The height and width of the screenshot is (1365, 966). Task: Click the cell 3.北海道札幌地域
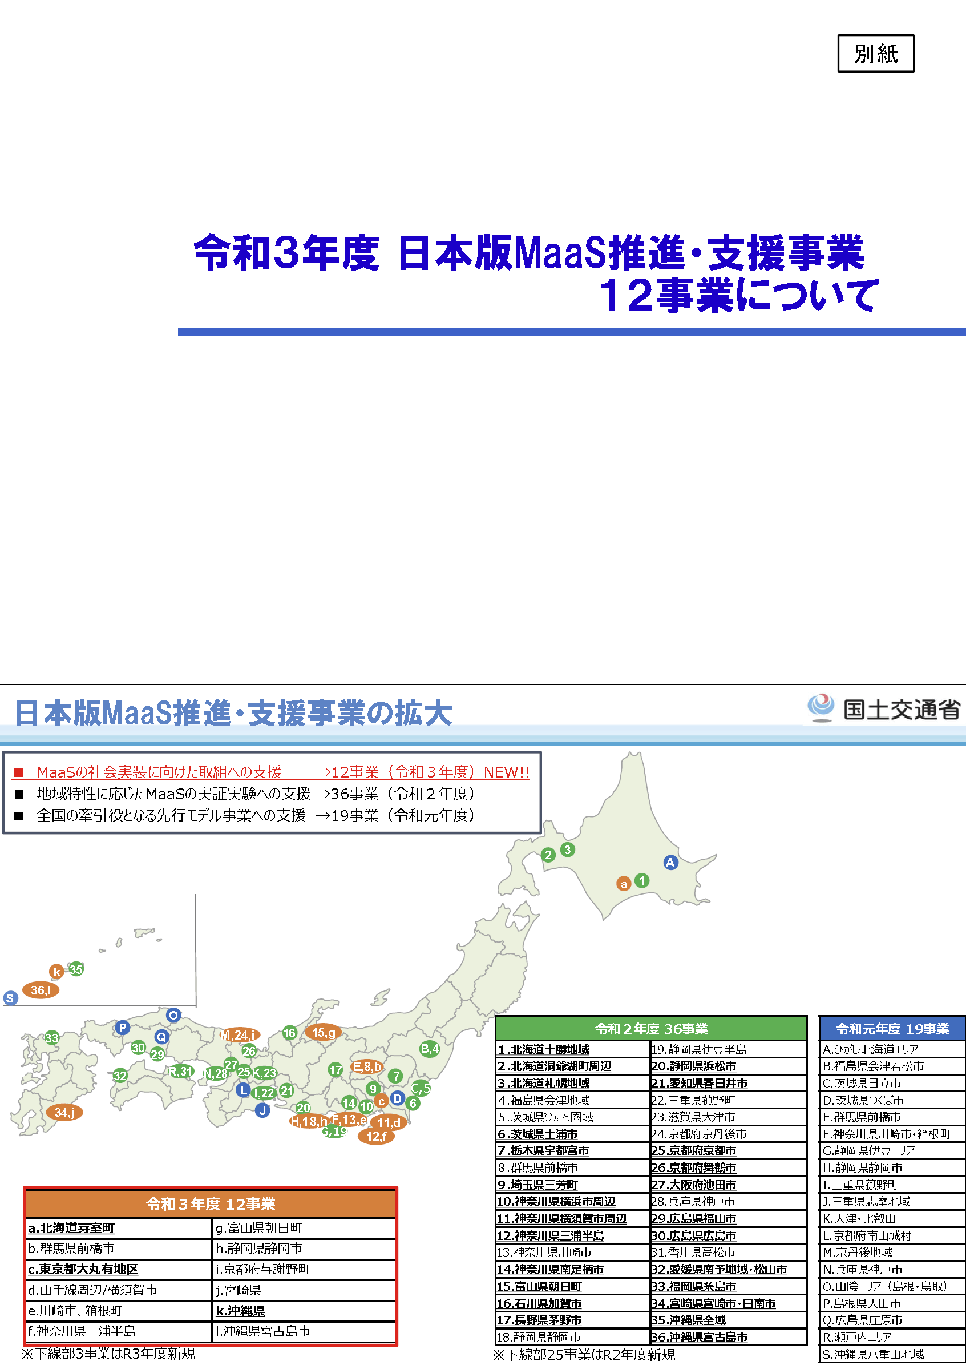pyautogui.click(x=572, y=1084)
